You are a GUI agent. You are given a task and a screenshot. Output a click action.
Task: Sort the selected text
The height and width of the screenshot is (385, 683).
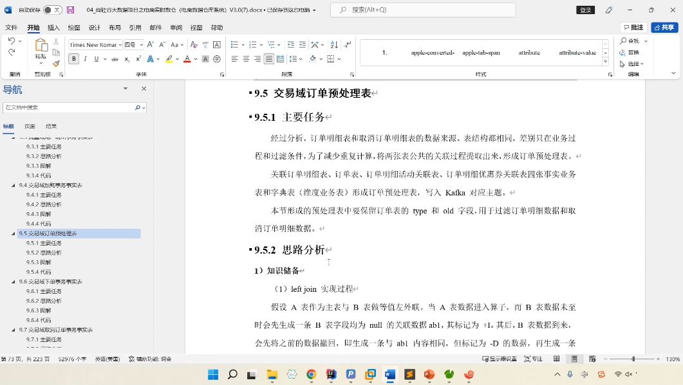click(334, 44)
